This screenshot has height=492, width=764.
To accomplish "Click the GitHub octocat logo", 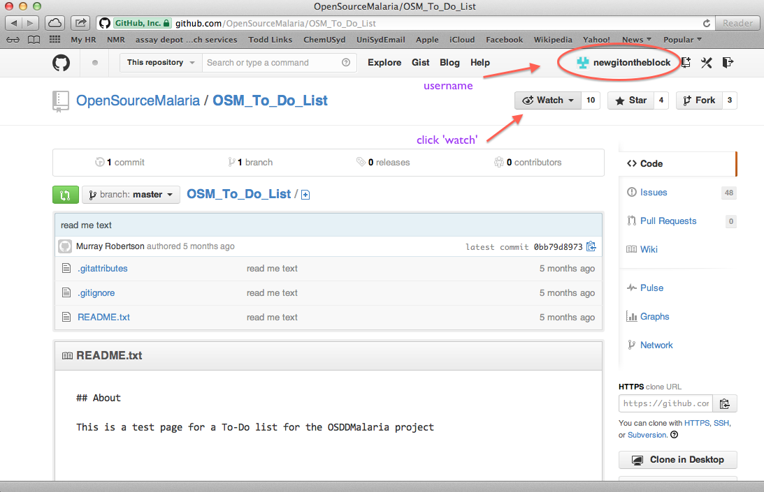I will click(x=61, y=63).
